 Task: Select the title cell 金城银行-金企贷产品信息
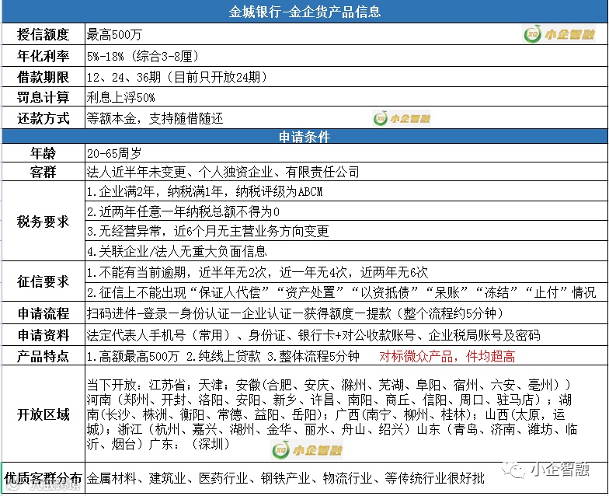(304, 12)
